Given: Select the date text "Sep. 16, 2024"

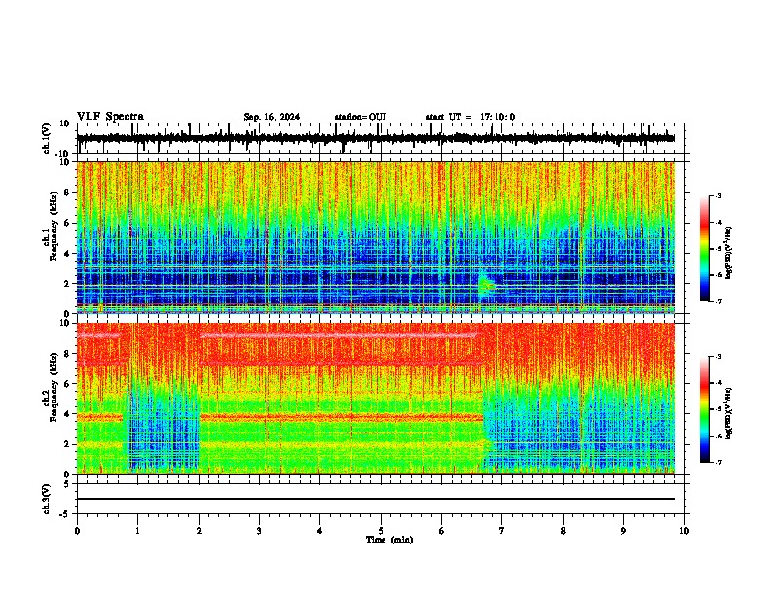Looking at the screenshot, I should coord(272,117).
